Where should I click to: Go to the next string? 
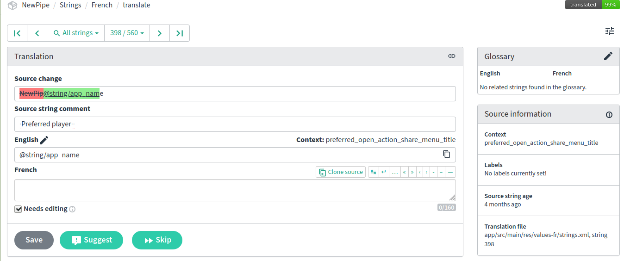tap(160, 33)
